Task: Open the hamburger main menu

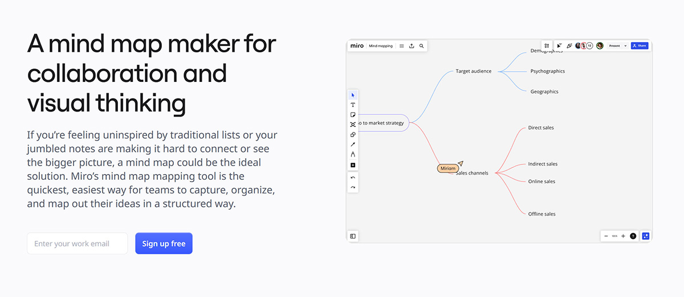Action: pyautogui.click(x=401, y=46)
